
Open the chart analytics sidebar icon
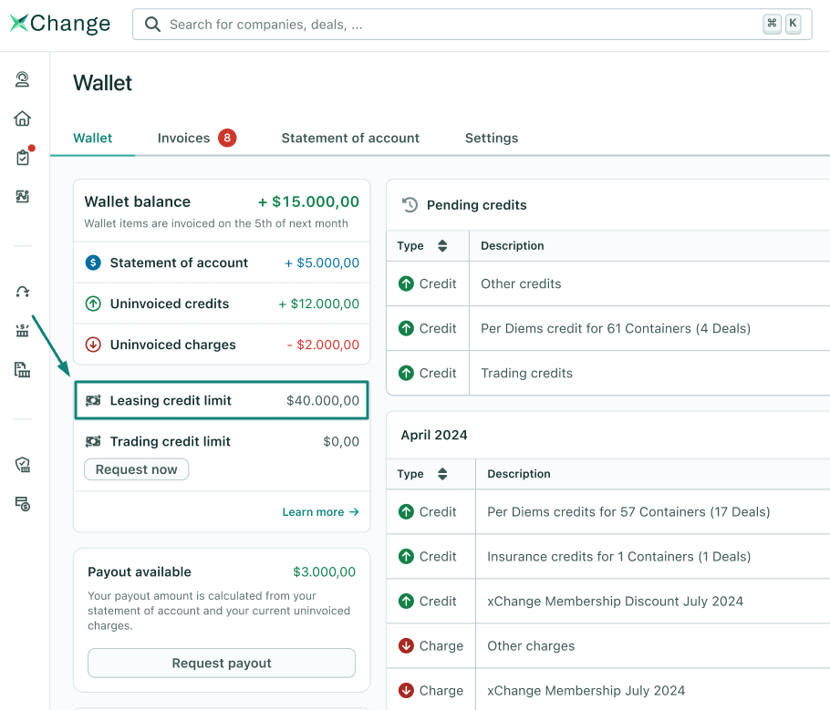coord(23,196)
